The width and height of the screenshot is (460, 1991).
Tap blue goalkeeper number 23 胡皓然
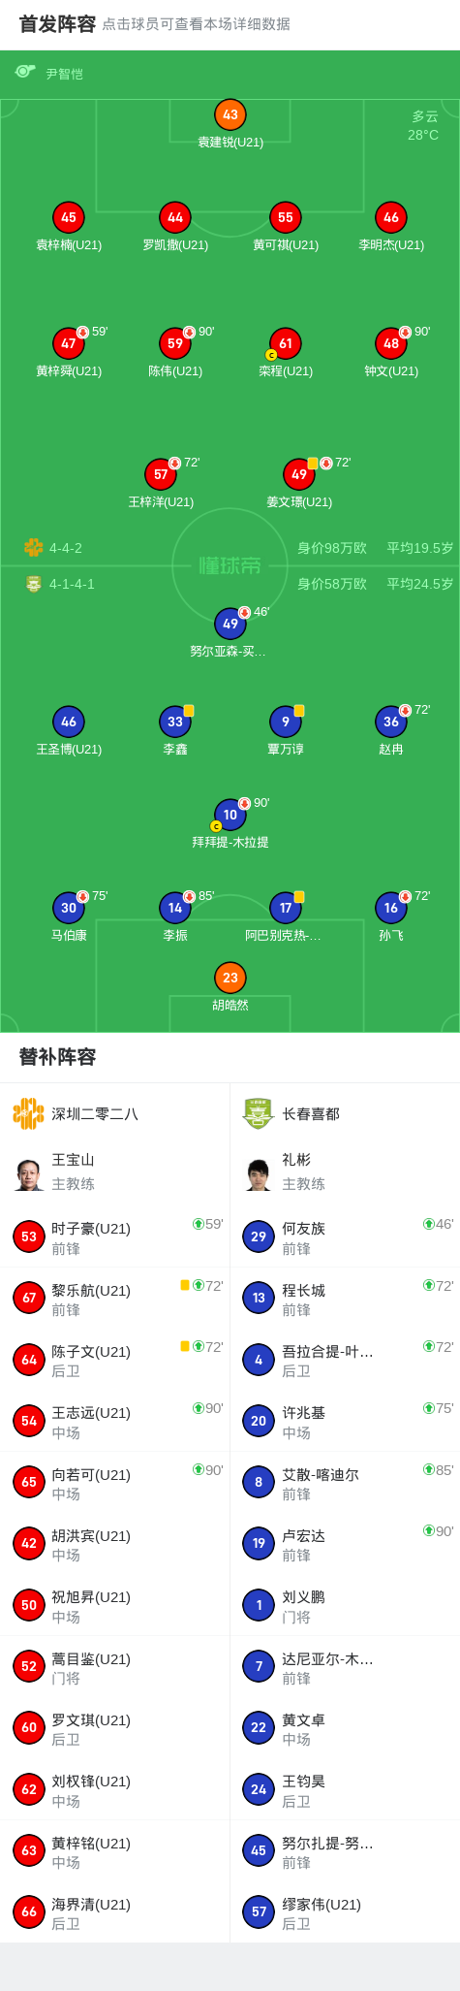coord(230,978)
